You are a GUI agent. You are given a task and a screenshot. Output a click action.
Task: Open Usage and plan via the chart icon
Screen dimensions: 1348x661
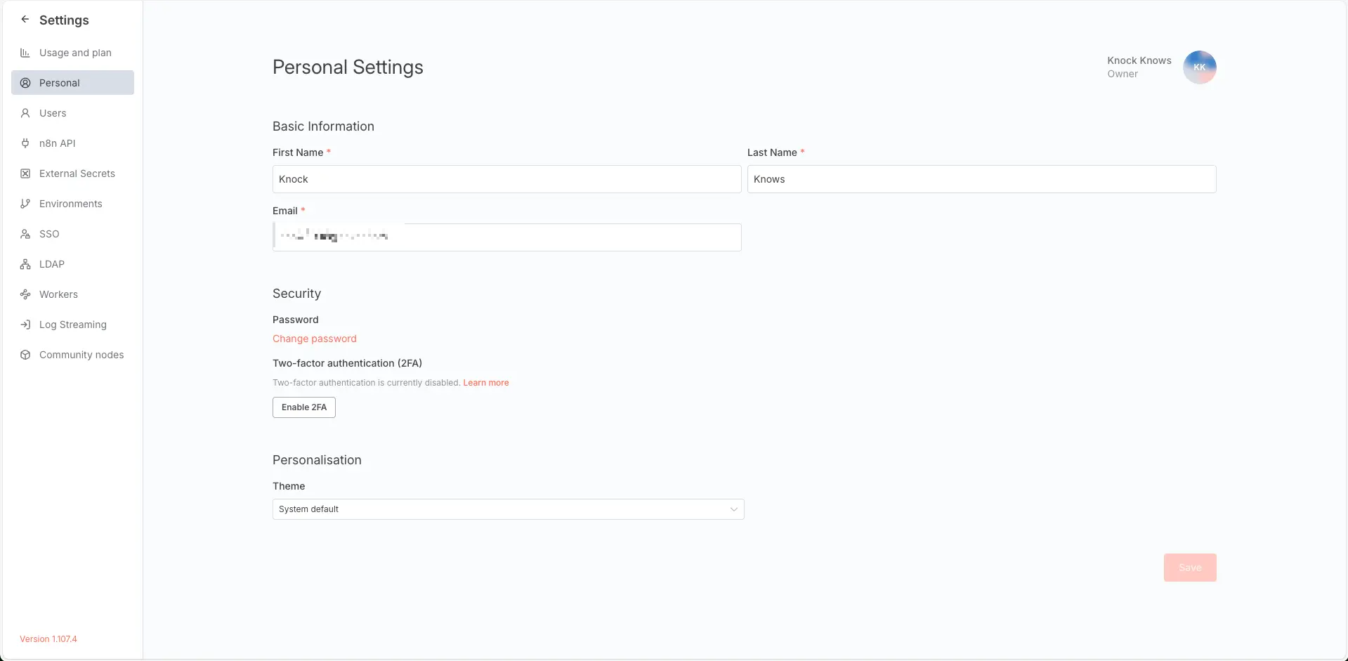(25, 53)
